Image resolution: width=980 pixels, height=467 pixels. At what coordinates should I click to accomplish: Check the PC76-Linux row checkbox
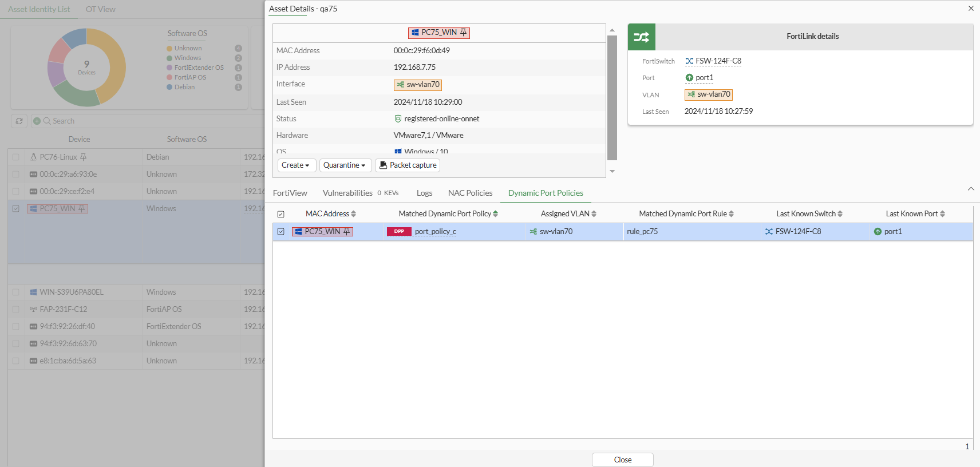pyautogui.click(x=15, y=157)
